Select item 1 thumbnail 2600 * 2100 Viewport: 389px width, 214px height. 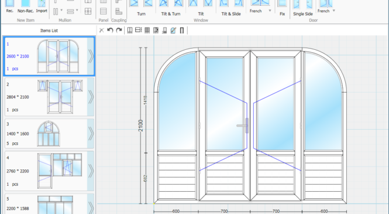49,56
